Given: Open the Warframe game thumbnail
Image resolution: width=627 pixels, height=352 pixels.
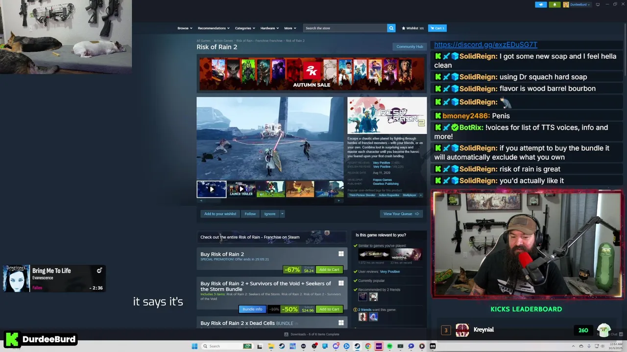Looking at the screenshot, I should [x=406, y=254].
